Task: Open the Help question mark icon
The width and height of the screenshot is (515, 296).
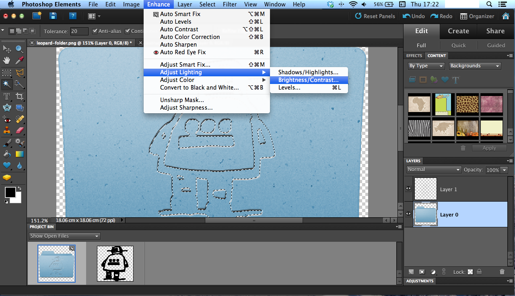Action: click(73, 16)
